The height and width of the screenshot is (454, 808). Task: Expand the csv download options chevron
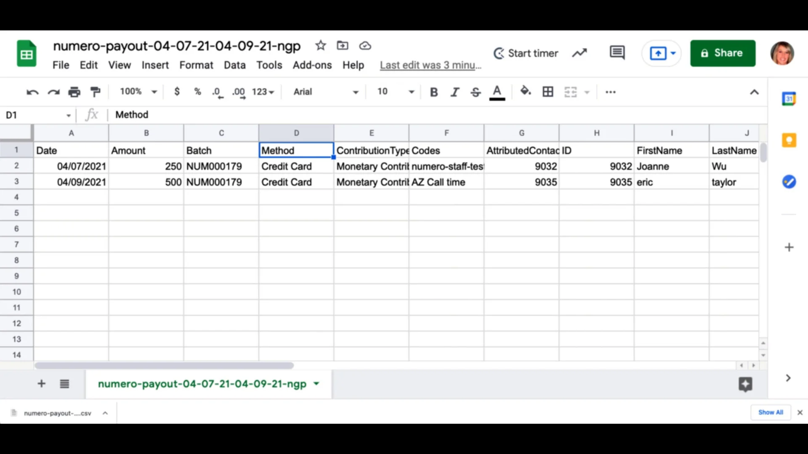point(105,413)
